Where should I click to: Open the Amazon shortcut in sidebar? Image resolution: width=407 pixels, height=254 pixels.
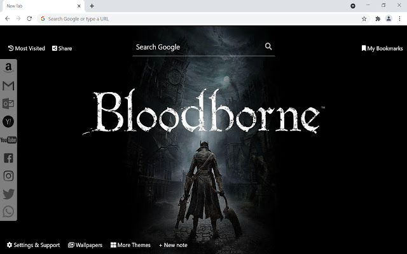[8, 68]
